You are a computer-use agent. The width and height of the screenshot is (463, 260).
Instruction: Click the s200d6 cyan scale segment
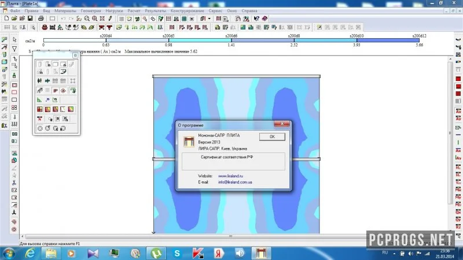[200, 40]
